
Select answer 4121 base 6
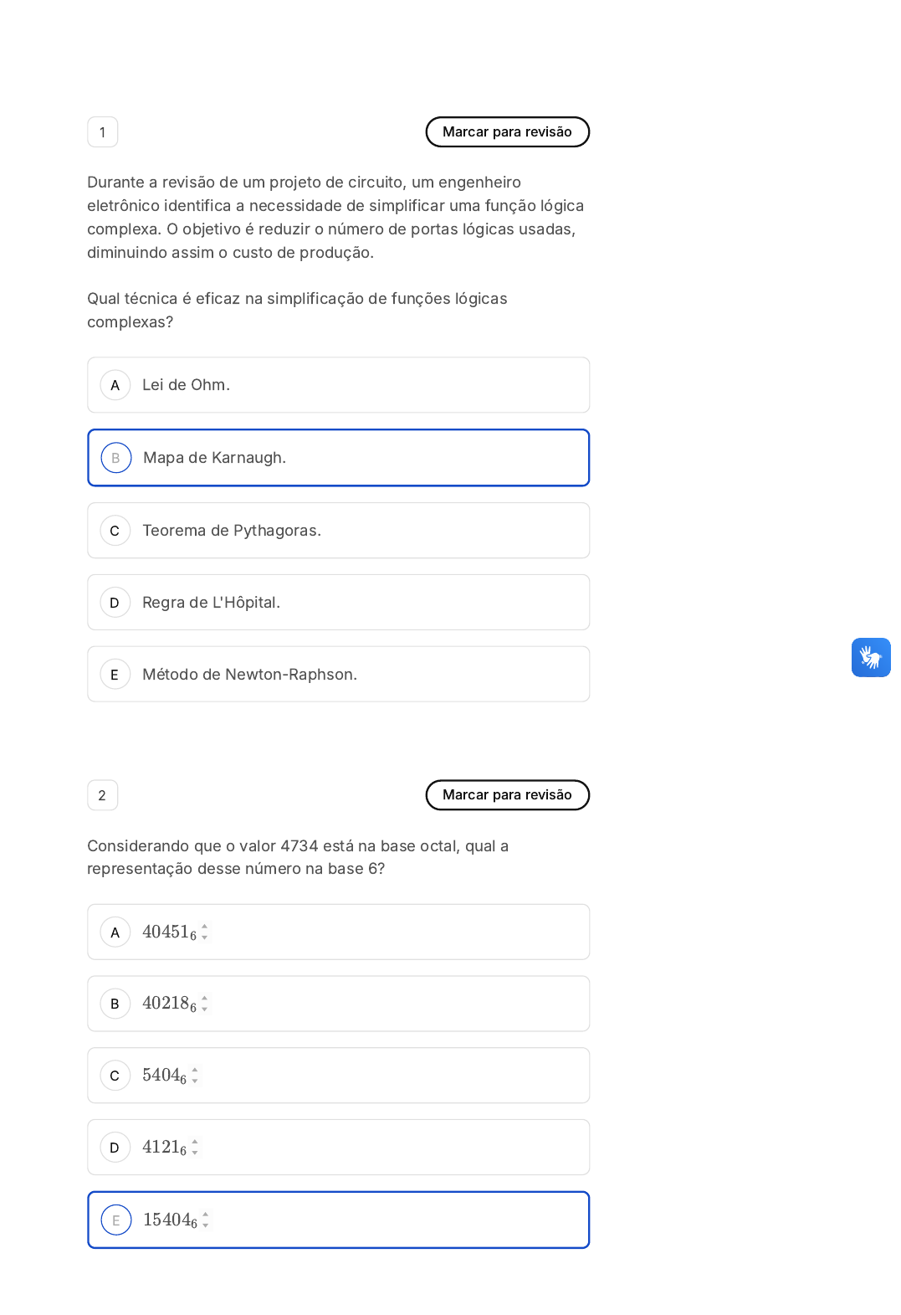pyautogui.click(x=338, y=1148)
